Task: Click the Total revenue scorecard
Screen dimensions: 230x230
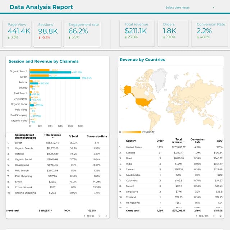Action: point(137,33)
